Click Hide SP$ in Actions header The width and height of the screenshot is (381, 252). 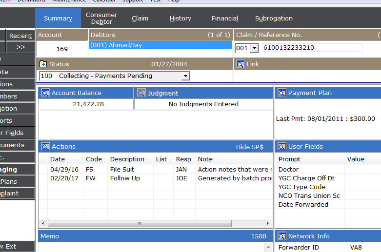[249, 147]
